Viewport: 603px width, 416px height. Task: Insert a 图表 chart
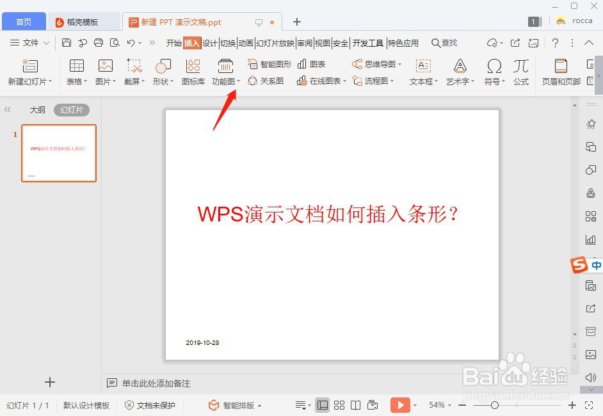point(312,64)
